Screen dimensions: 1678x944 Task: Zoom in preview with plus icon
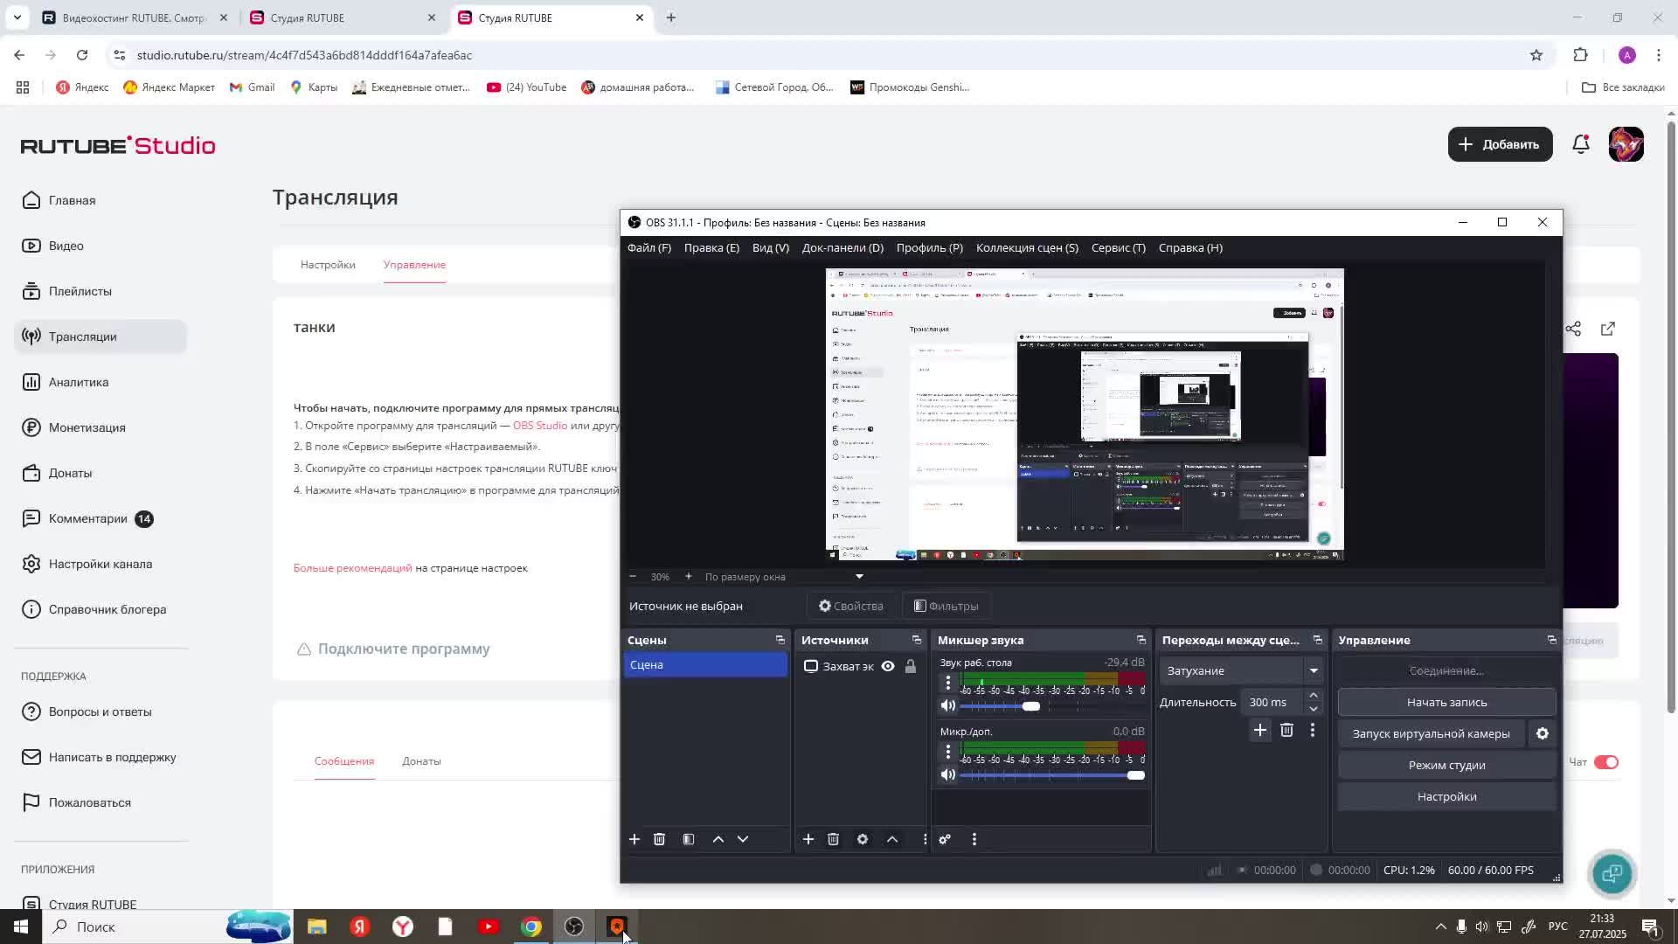pos(689,576)
